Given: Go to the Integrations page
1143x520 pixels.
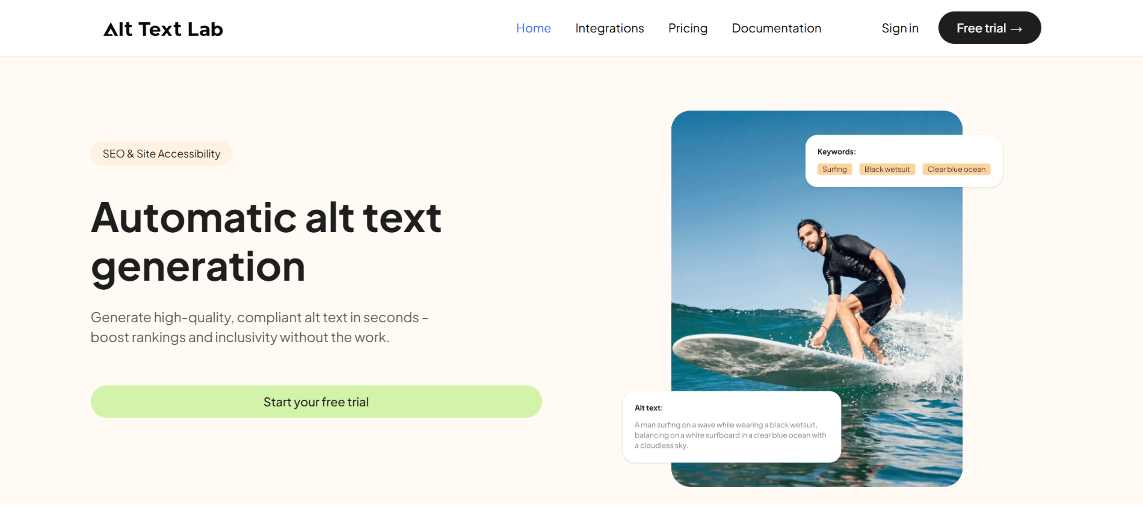Looking at the screenshot, I should tap(609, 28).
